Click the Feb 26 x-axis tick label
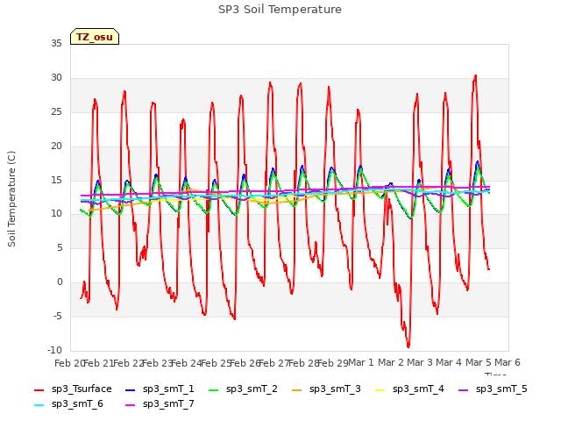The width and height of the screenshot is (561, 421). [245, 363]
